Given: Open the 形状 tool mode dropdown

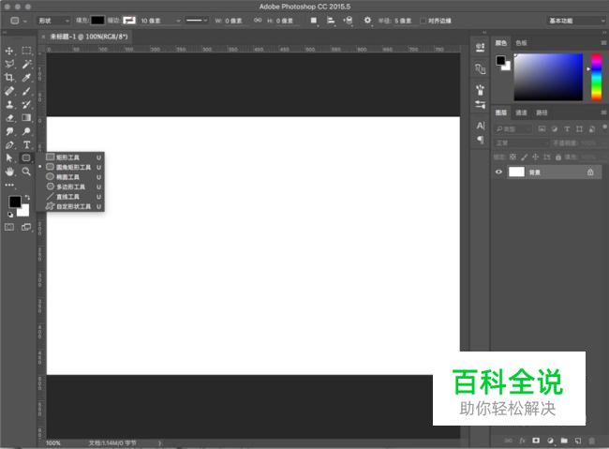Looking at the screenshot, I should point(53,20).
